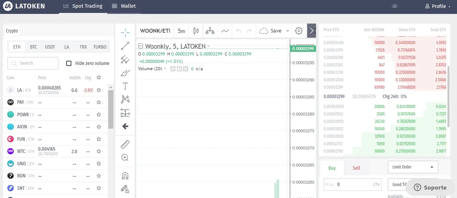
Task: Select the Text annotation tool
Action: [x=125, y=86]
